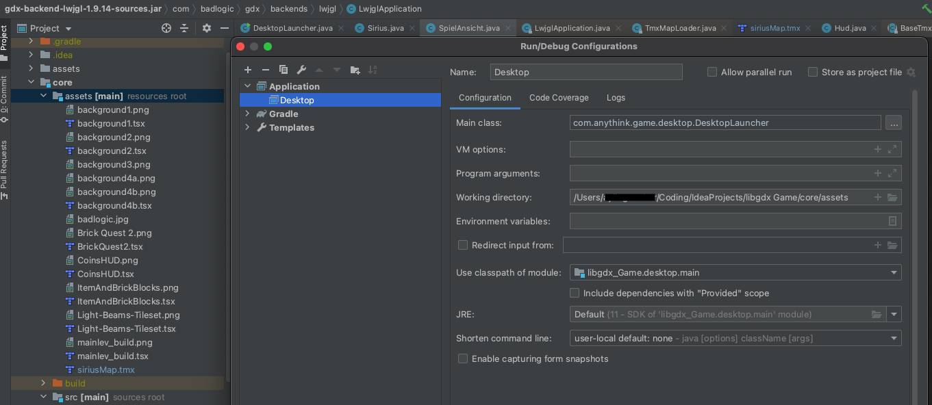The height and width of the screenshot is (405, 932).
Task: Click the folder icon in Working directory field
Action: point(892,198)
